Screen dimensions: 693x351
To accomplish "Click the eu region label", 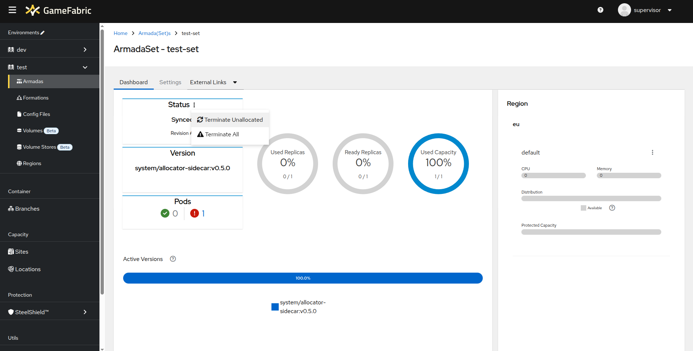I will point(516,124).
